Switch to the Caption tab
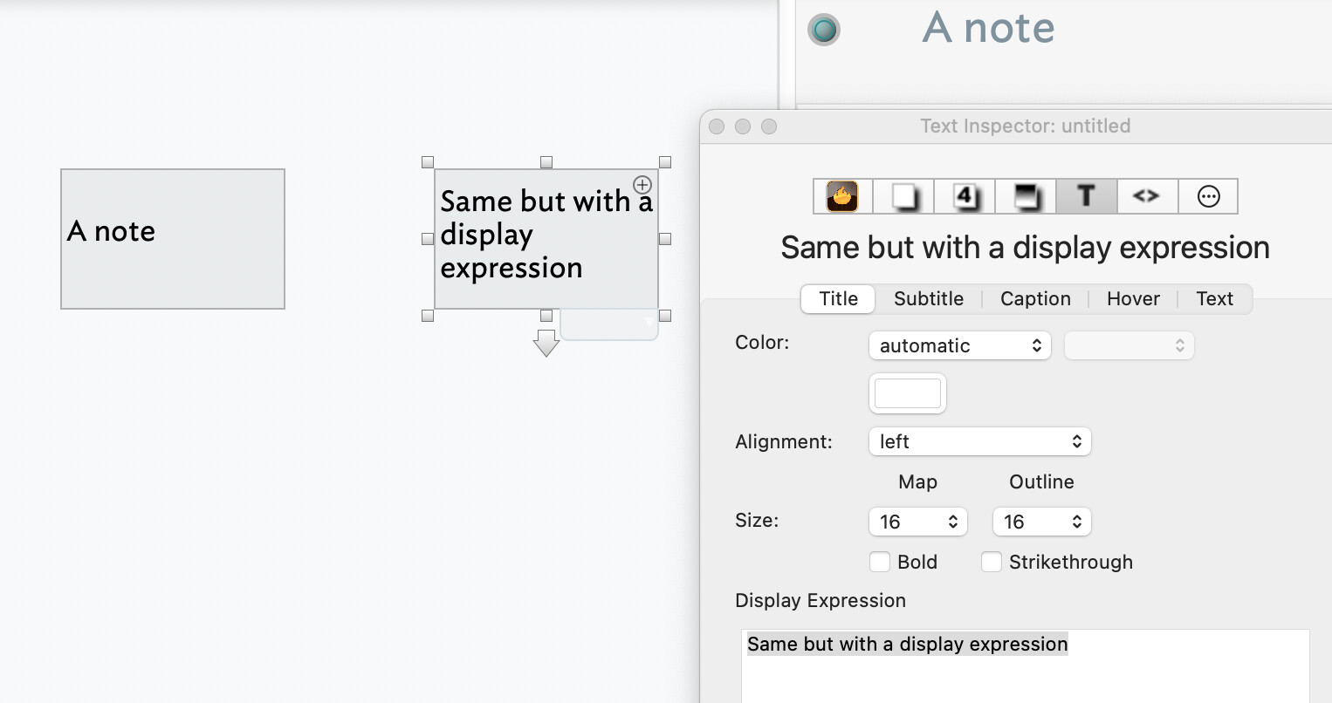The width and height of the screenshot is (1332, 703). (1035, 298)
